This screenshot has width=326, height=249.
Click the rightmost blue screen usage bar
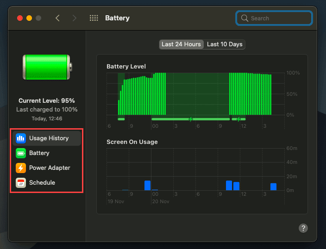tap(273, 187)
